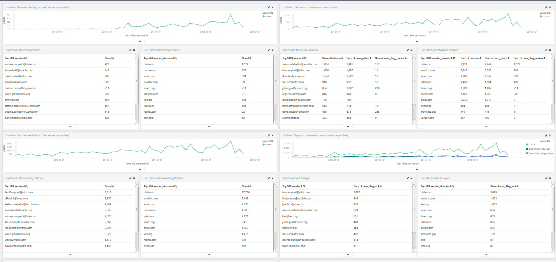Image resolution: width=556 pixels, height=262 pixels.
Task: Expand chevron under Evolution 'Reviewed-by' flag chart
Action: [x=140, y=41]
